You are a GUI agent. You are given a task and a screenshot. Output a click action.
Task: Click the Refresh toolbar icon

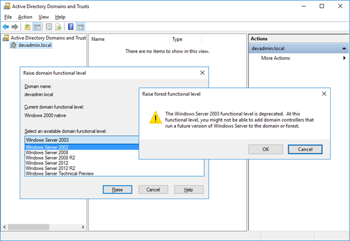(49, 27)
